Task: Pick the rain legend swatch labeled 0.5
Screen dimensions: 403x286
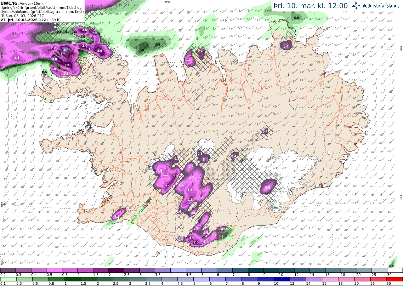Action: pos(40,279)
